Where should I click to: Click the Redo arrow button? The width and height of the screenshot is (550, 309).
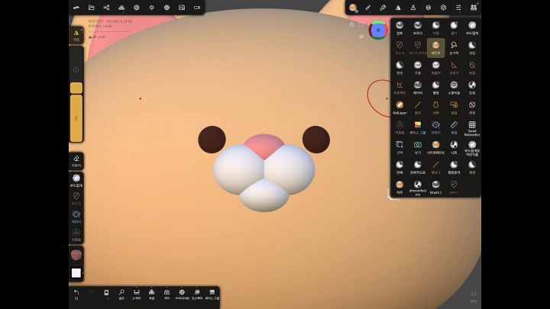91,294
